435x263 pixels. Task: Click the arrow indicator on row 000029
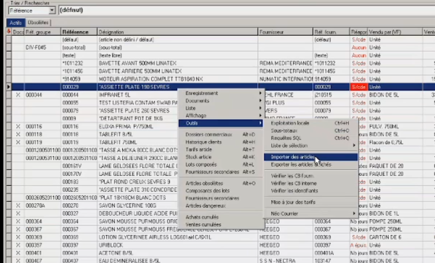pyautogui.click(x=9, y=87)
